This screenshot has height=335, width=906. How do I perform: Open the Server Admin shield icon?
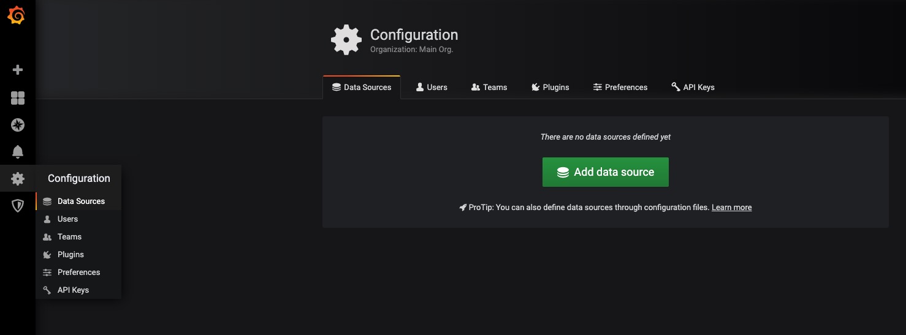[18, 206]
